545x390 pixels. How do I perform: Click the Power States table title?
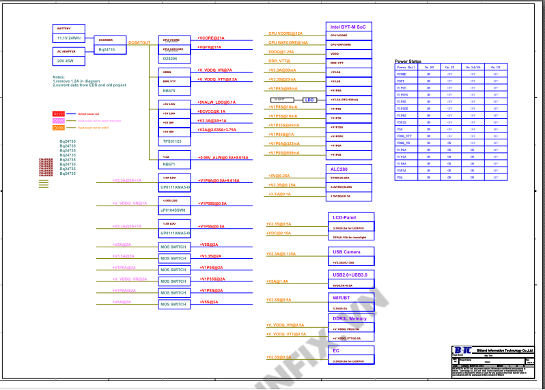click(408, 61)
